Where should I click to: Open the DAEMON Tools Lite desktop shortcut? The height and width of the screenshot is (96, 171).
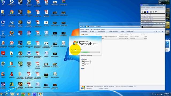pos(11,3)
